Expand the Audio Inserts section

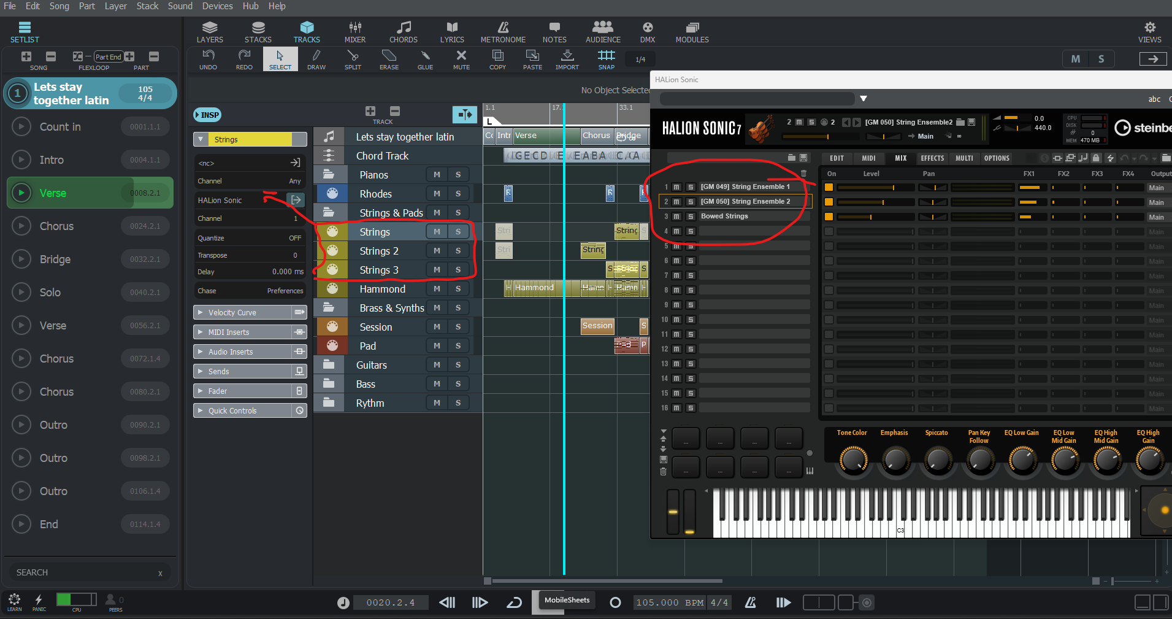coord(200,352)
